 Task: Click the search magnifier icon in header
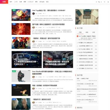click(105, 2)
